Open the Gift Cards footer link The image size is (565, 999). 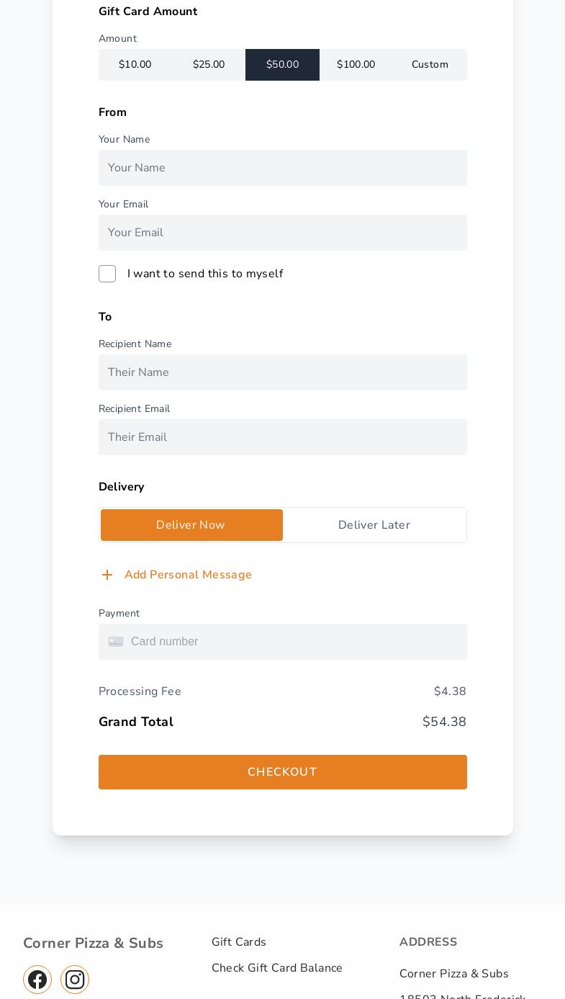239,942
